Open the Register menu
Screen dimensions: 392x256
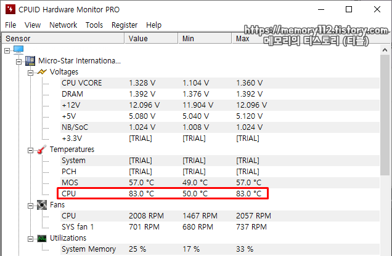(x=125, y=25)
